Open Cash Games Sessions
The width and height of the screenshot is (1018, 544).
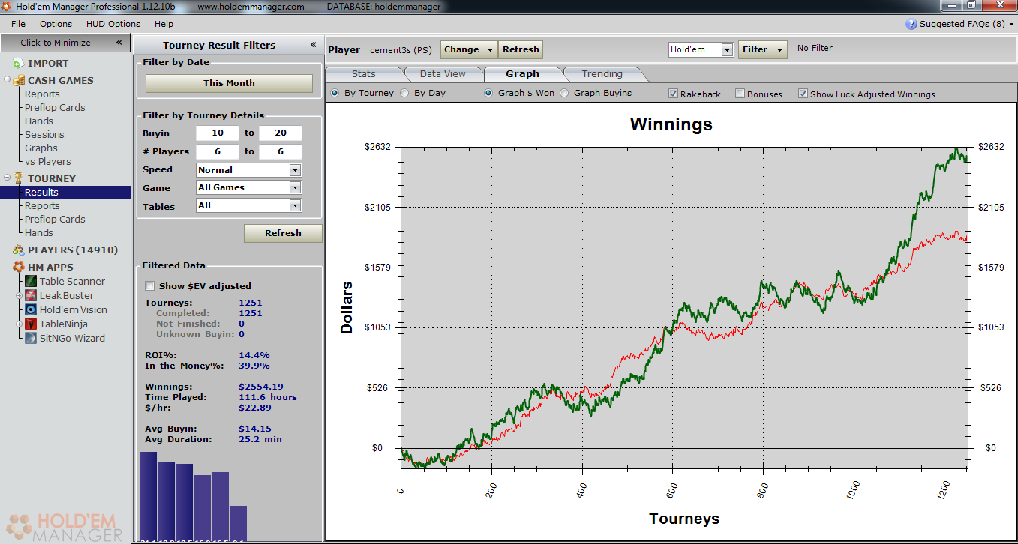(44, 134)
